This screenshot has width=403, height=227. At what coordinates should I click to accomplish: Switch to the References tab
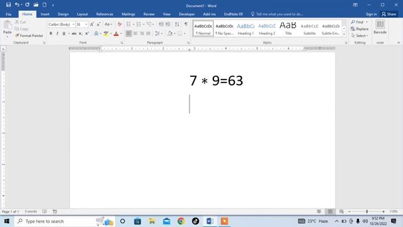[105, 14]
